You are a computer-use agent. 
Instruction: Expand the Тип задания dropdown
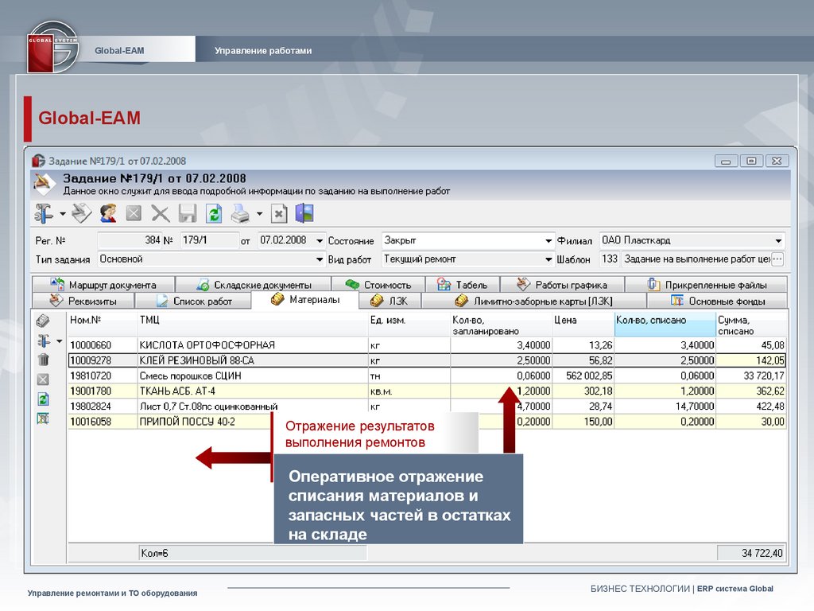(x=320, y=259)
